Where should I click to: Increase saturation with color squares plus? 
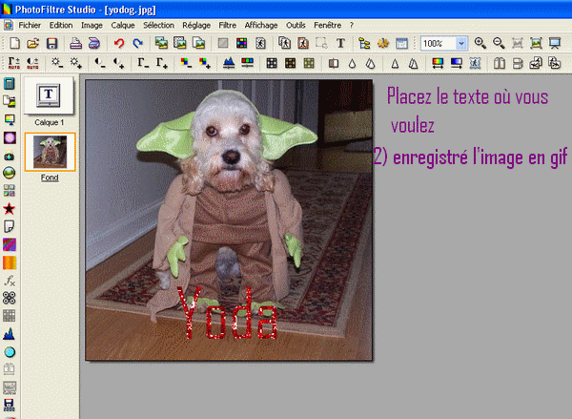click(x=205, y=63)
